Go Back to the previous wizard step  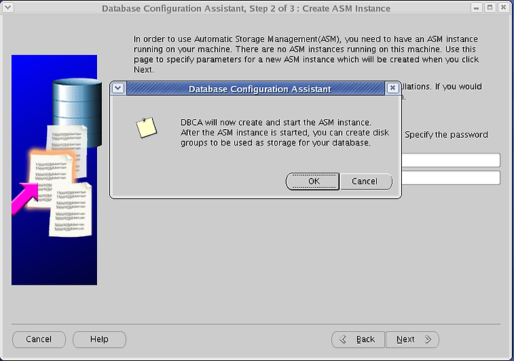(x=358, y=340)
